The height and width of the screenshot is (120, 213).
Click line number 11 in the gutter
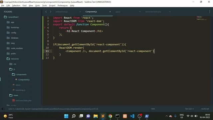(x=47, y=51)
